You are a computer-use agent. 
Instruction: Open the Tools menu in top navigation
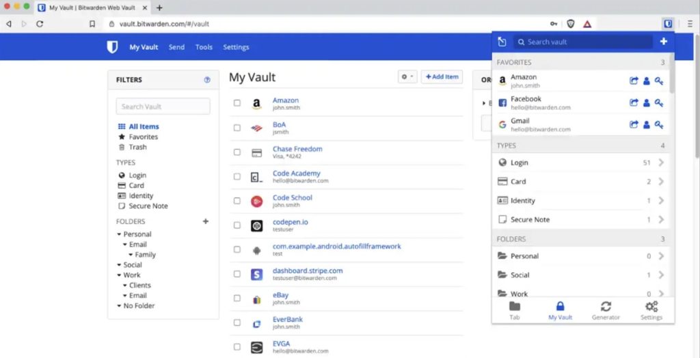[x=204, y=47]
